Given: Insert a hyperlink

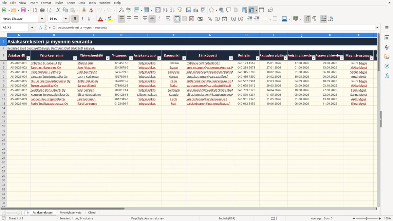Looking at the screenshot, I should [x=221, y=10].
